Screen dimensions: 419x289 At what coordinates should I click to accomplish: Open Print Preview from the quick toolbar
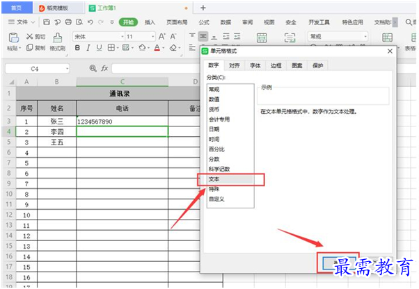coord(79,22)
